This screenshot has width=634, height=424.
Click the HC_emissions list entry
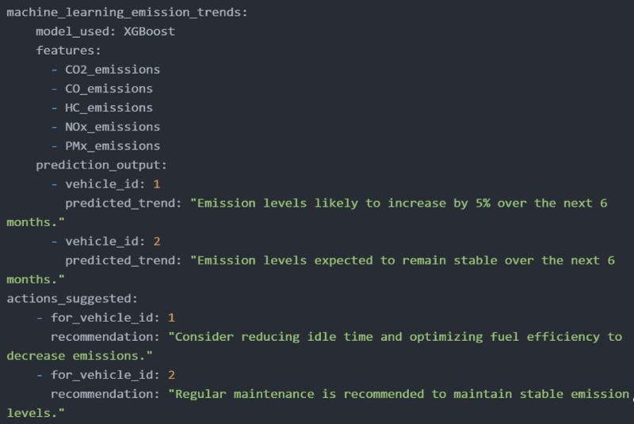point(109,108)
